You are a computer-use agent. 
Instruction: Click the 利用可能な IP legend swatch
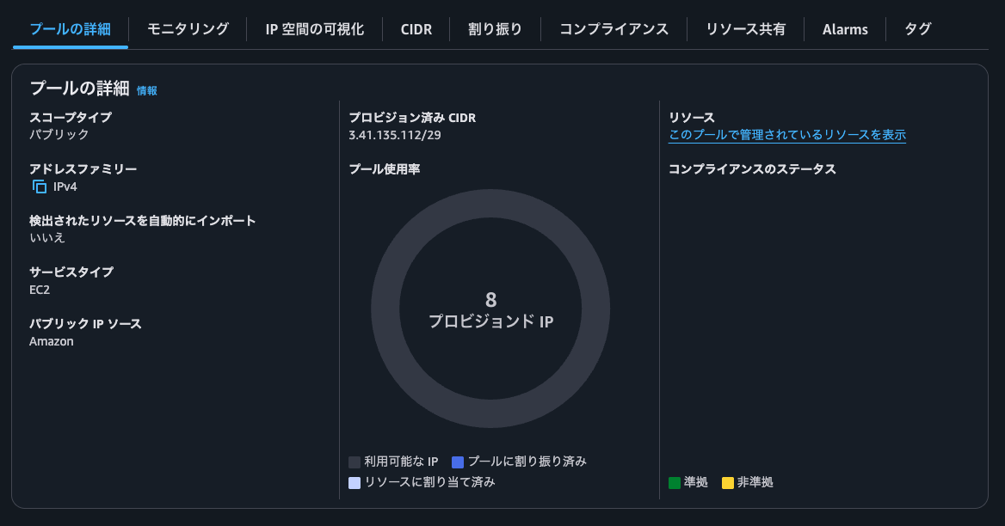pos(353,461)
